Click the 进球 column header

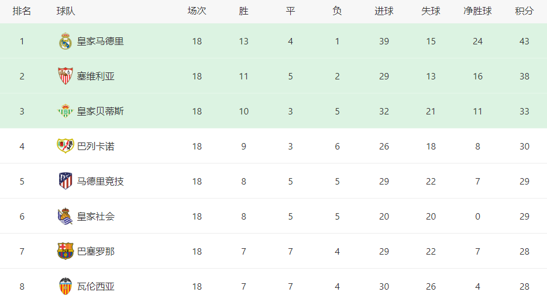tap(384, 11)
